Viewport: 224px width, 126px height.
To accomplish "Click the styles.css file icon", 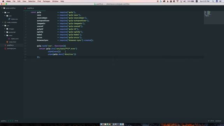I will point(9,19).
